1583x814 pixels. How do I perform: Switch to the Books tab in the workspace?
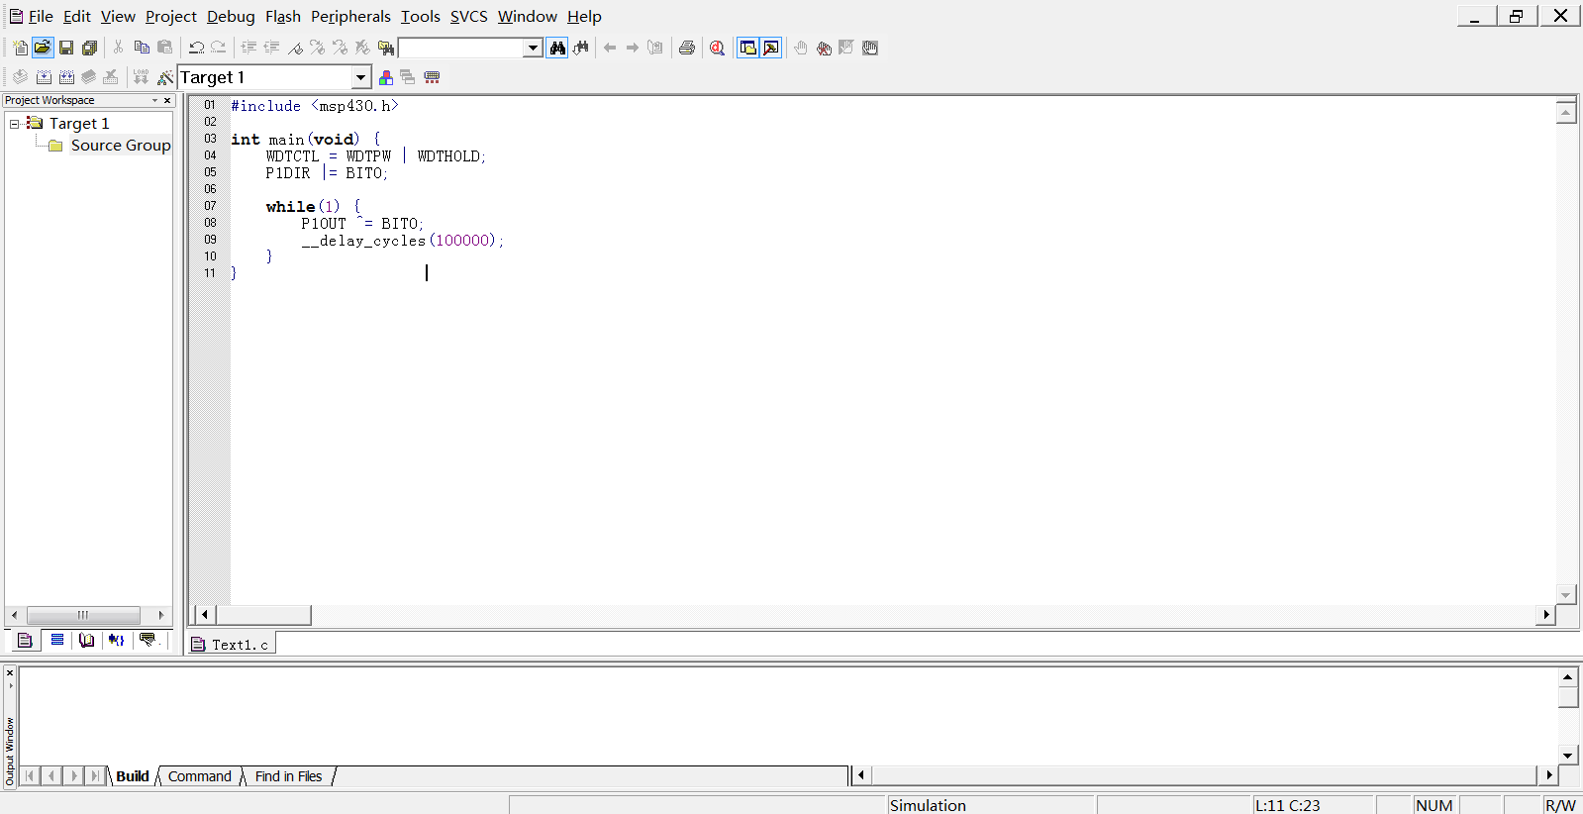click(87, 641)
